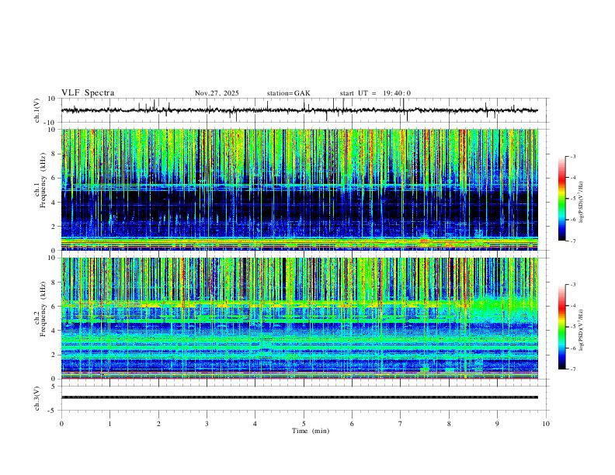Click the ch.3 black voltage band
Screen dimensions: 615x475
299,397
